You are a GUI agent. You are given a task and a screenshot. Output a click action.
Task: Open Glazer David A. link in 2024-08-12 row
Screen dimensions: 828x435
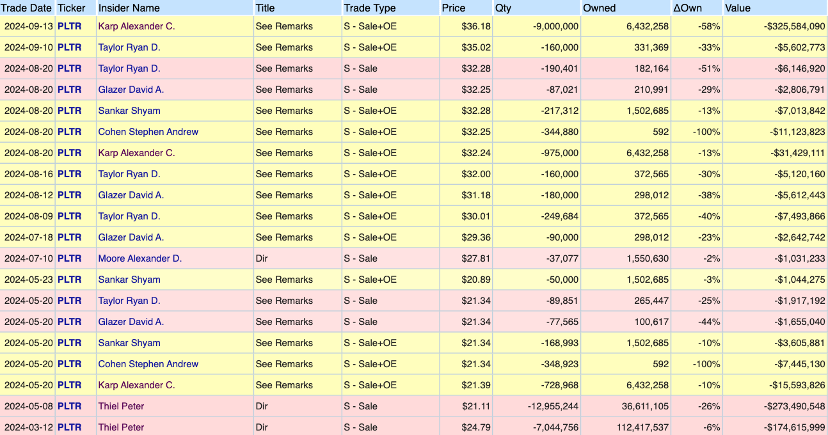pyautogui.click(x=131, y=195)
